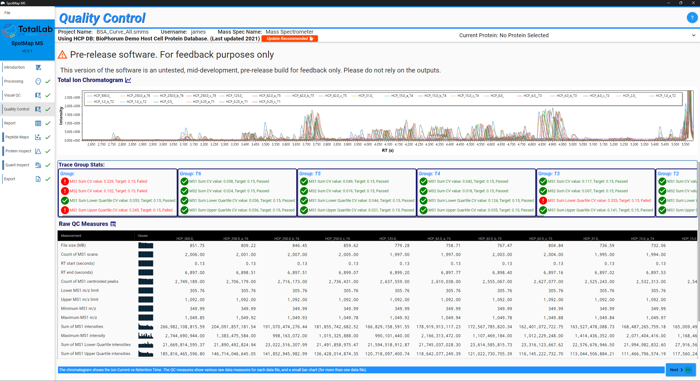
Task: Click the Trace Group Stats heading
Action: pos(82,165)
